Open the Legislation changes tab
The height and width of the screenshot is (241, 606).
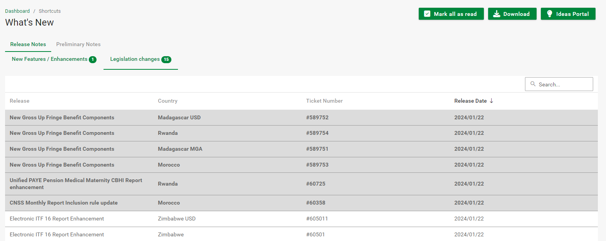click(135, 59)
